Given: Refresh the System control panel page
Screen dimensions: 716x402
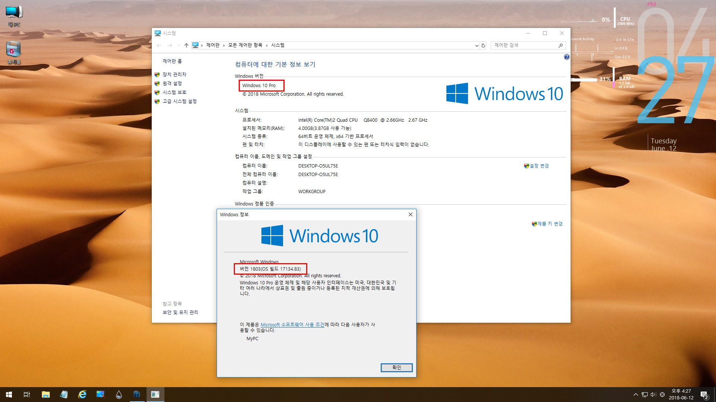Looking at the screenshot, I should pos(483,45).
